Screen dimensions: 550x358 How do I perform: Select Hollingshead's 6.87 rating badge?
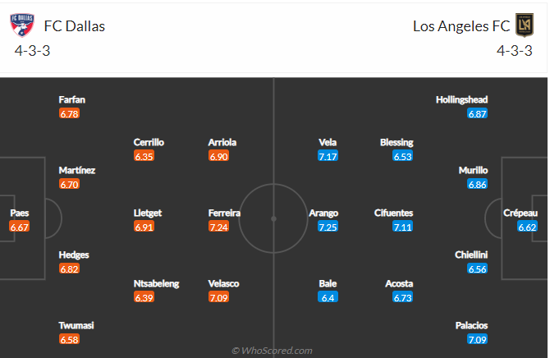[478, 113]
